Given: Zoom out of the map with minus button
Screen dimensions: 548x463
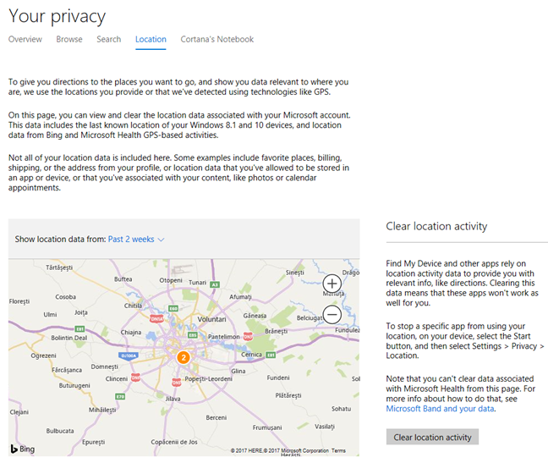Looking at the screenshot, I should [x=332, y=314].
